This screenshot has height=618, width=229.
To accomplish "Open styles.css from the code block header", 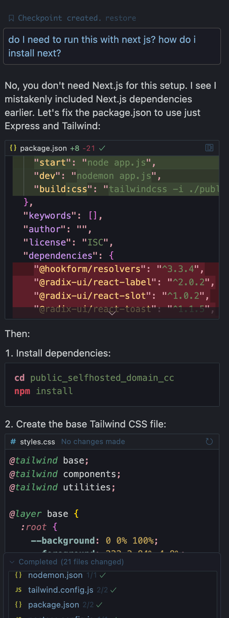I will 38,442.
